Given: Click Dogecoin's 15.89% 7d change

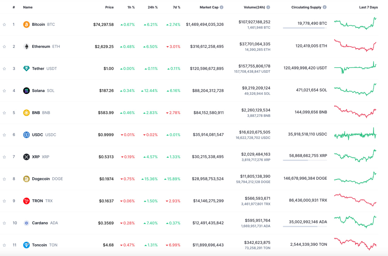Looking at the screenshot, I should (x=172, y=179).
